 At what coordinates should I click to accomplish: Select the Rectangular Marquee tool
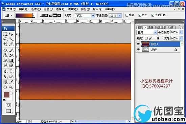[x=5, y=34]
